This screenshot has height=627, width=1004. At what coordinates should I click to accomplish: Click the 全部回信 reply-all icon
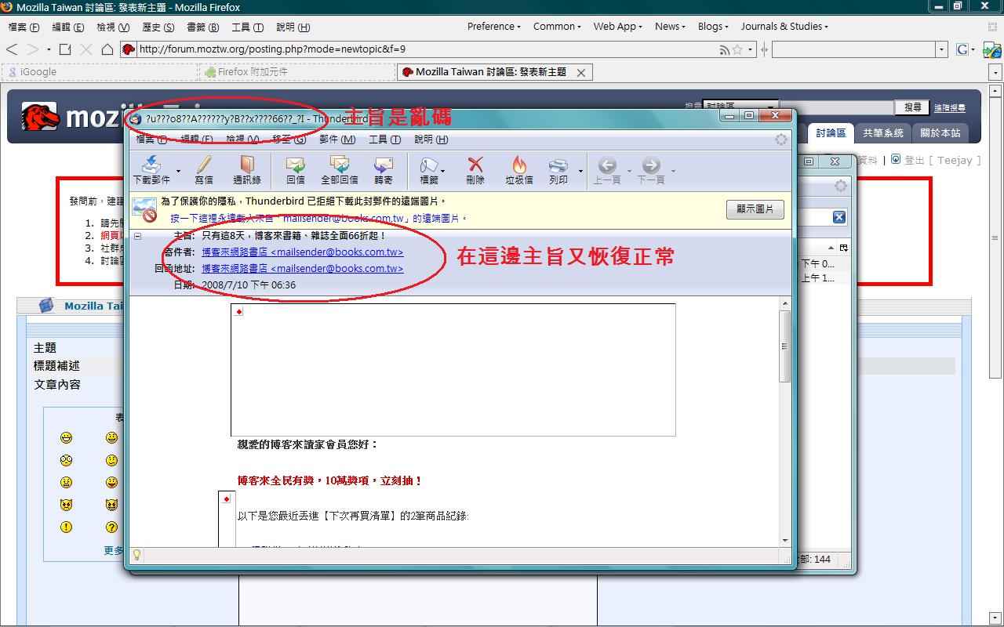(340, 165)
